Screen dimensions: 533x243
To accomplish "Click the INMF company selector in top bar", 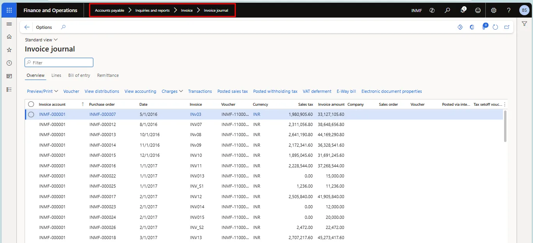I will click(417, 11).
